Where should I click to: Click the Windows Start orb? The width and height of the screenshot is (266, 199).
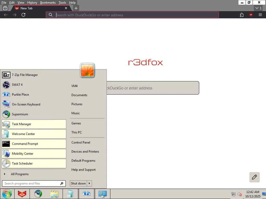point(7,194)
